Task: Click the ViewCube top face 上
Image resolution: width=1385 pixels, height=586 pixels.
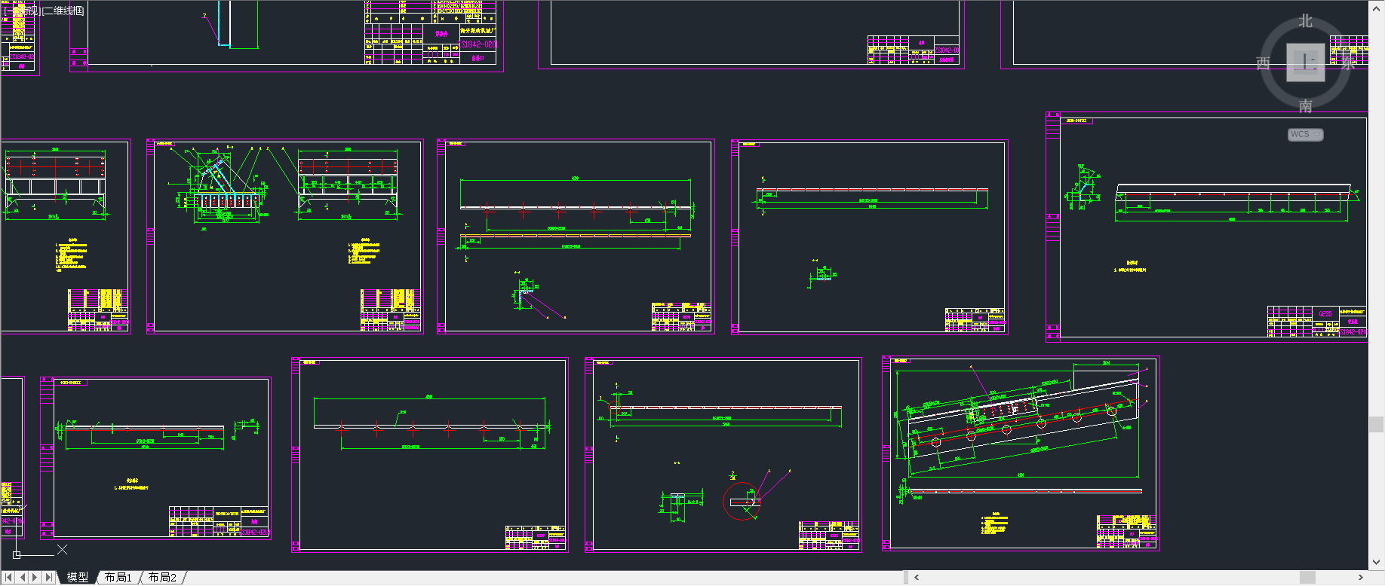Action: pos(1305,63)
